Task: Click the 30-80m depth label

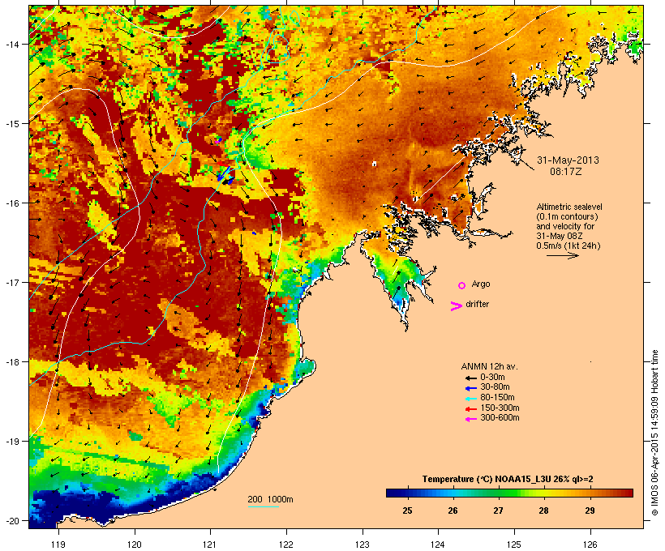Action: click(x=495, y=387)
